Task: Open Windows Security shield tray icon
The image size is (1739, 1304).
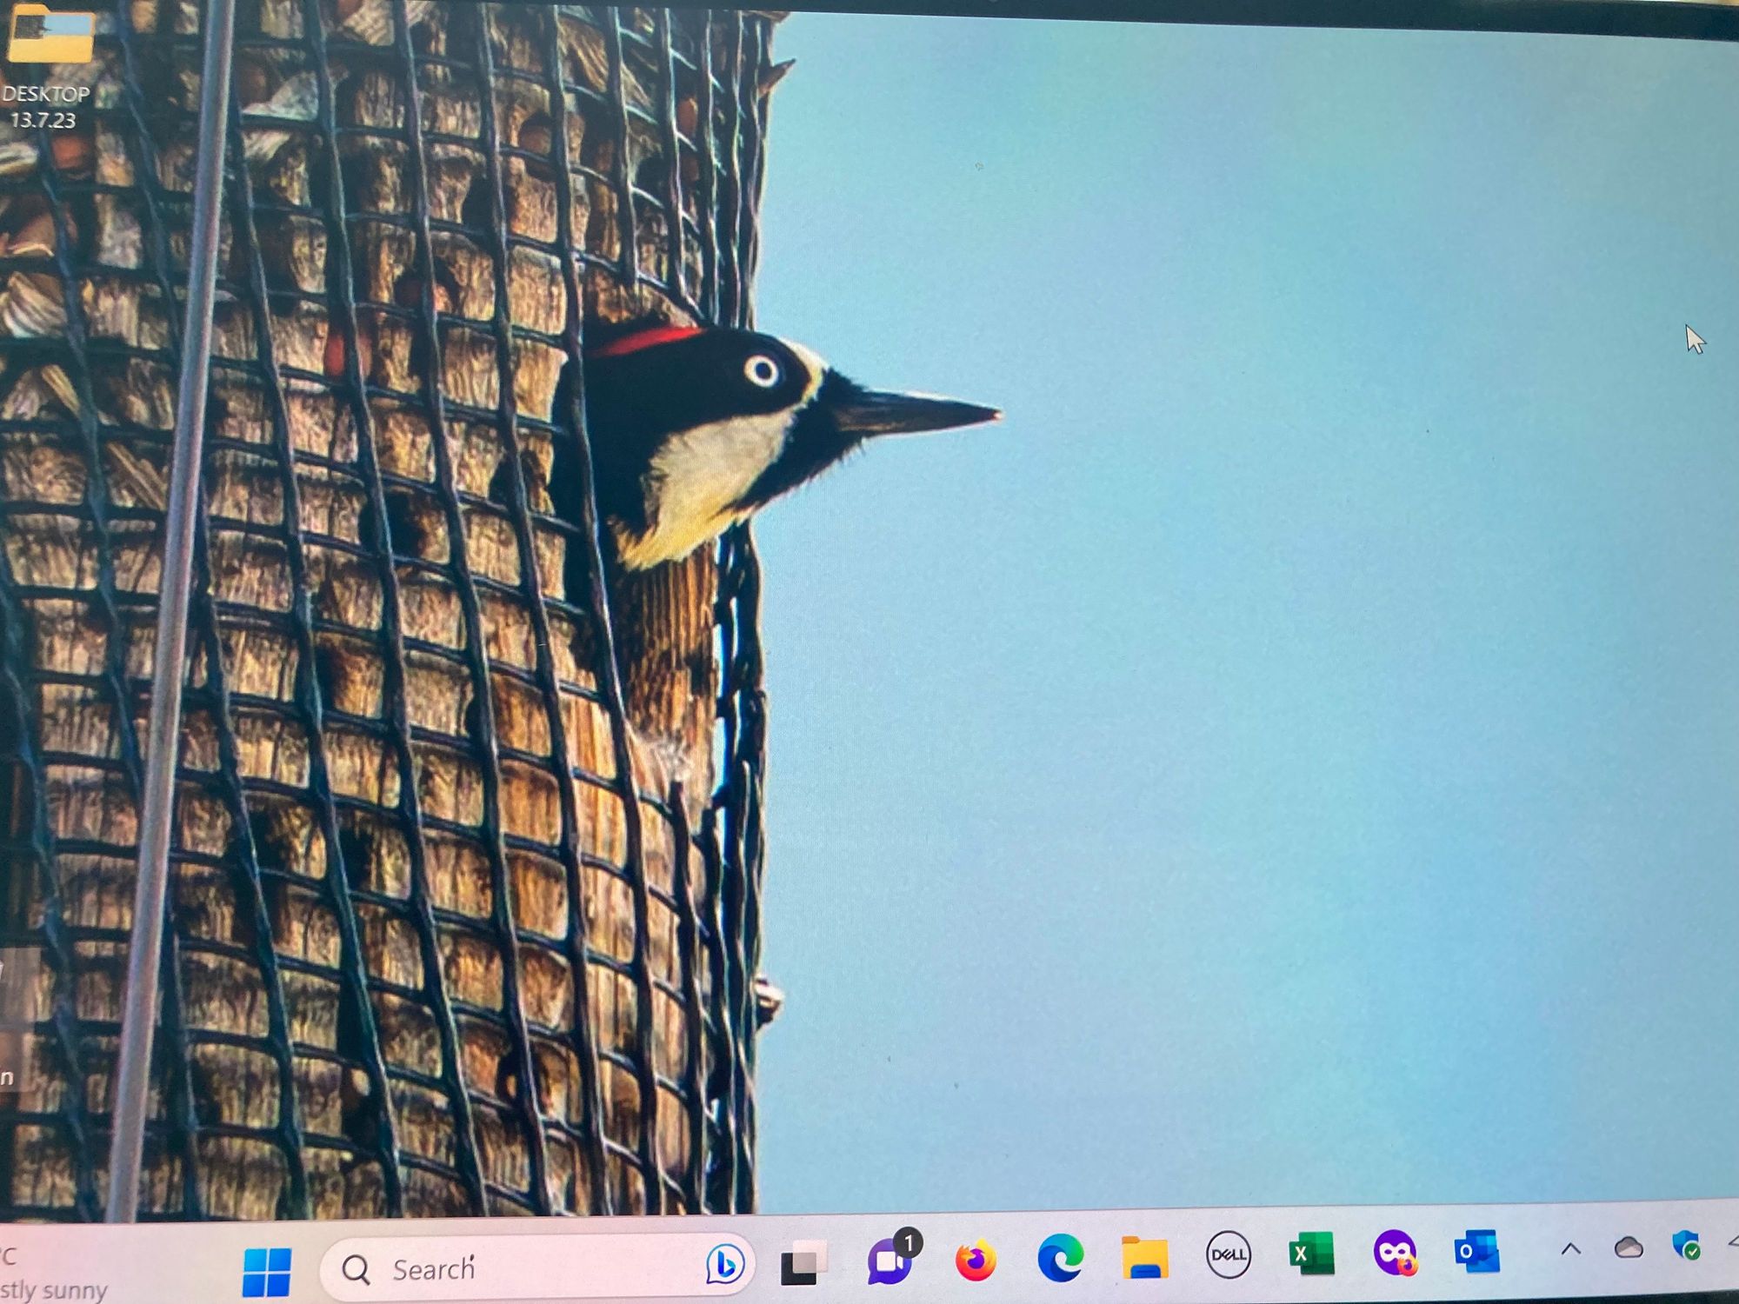Action: 1687,1246
